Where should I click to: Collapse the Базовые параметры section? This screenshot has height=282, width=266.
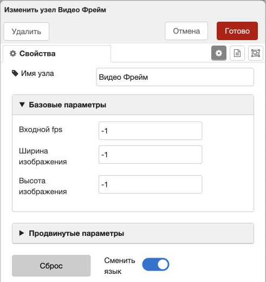tap(133, 105)
